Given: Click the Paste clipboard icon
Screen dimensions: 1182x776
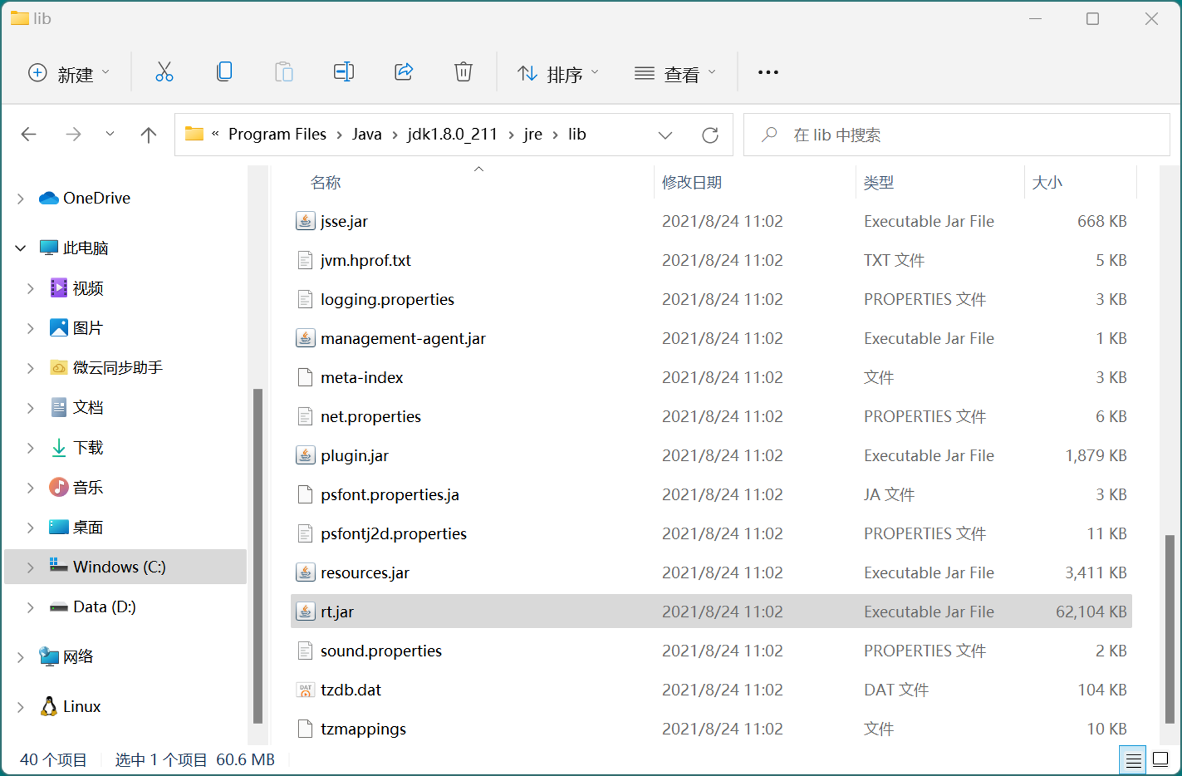Looking at the screenshot, I should tap(284, 72).
